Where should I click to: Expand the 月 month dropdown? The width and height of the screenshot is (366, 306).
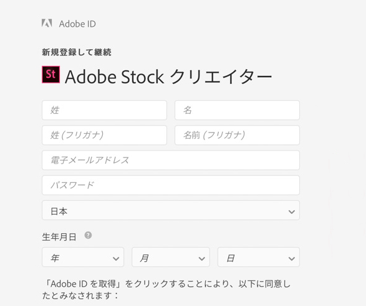[x=171, y=257]
